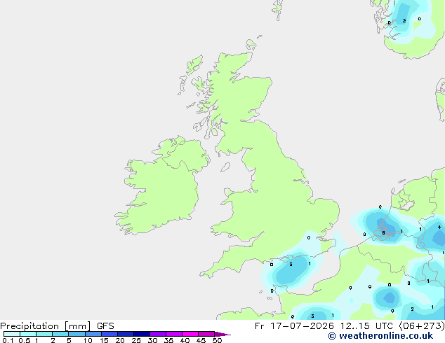Pick the 20–25 mm dark blue swatch
This screenshot has height=343, width=445.
tap(126, 334)
